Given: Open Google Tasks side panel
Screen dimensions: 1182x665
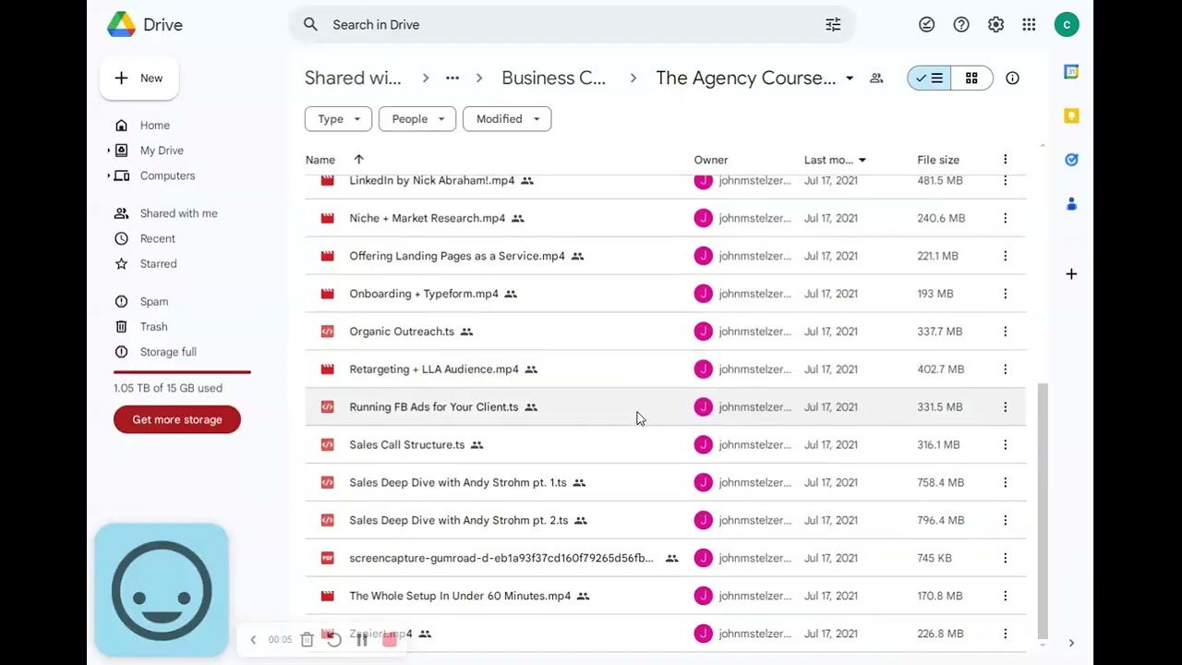Looking at the screenshot, I should point(1071,160).
